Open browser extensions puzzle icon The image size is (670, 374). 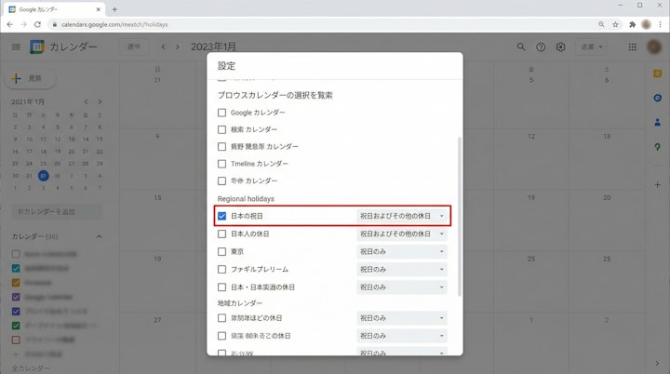pyautogui.click(x=633, y=24)
